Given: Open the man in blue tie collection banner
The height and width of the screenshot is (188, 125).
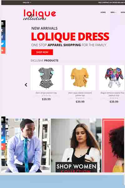Looking at the screenshot, I should [x=26, y=145].
